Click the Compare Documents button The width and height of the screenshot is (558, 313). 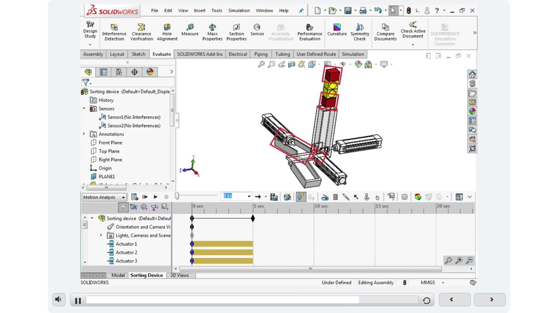pos(385,33)
